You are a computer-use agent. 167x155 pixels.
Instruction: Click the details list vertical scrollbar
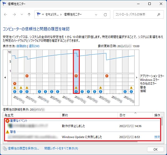click(162, 121)
